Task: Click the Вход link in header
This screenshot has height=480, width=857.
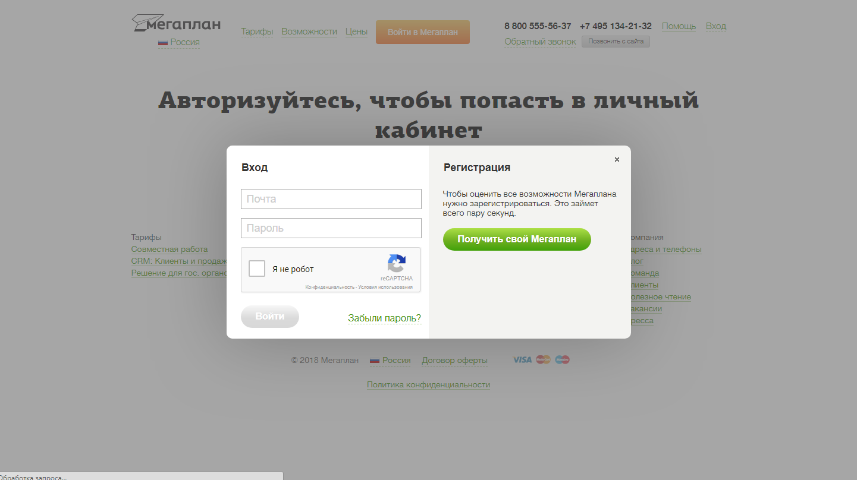Action: coord(716,26)
